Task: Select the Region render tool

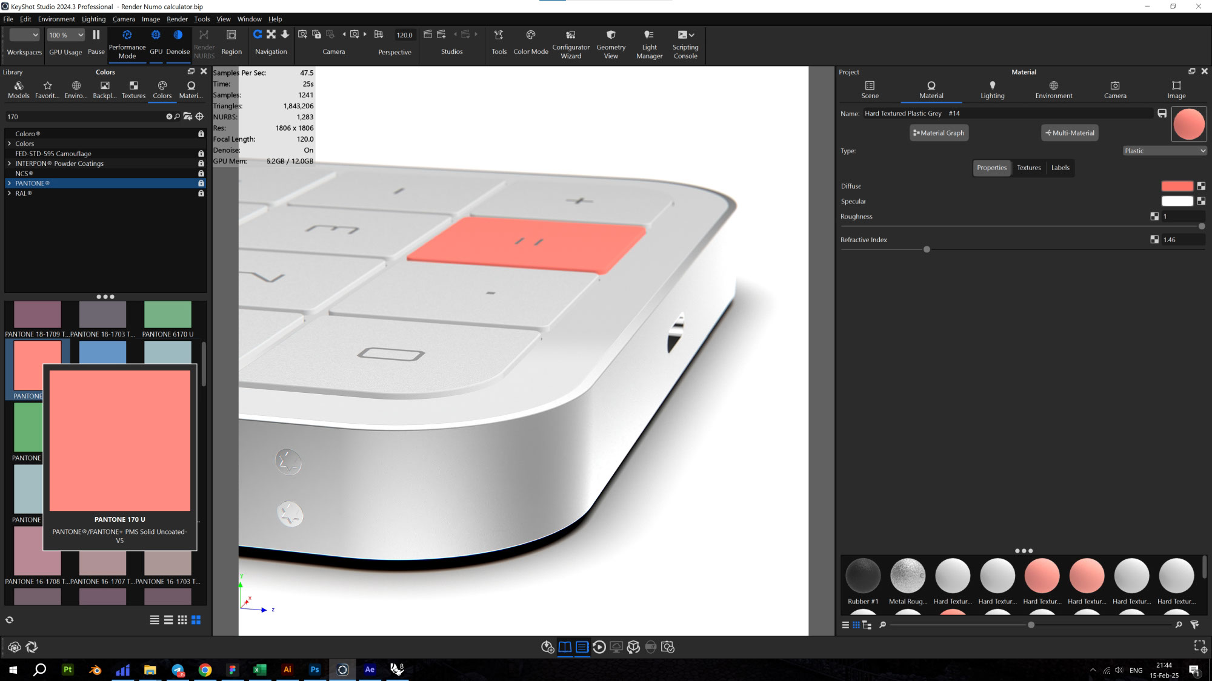Action: (x=231, y=44)
